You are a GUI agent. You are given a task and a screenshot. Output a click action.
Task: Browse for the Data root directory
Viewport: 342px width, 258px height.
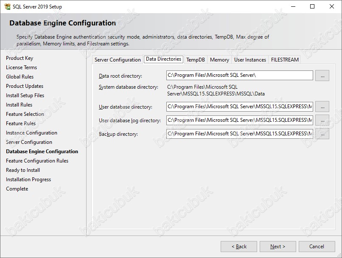(x=322, y=76)
